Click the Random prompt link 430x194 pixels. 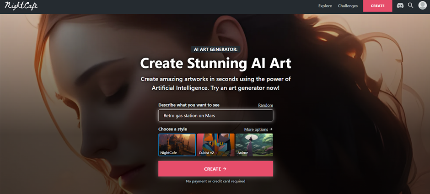pyautogui.click(x=265, y=105)
